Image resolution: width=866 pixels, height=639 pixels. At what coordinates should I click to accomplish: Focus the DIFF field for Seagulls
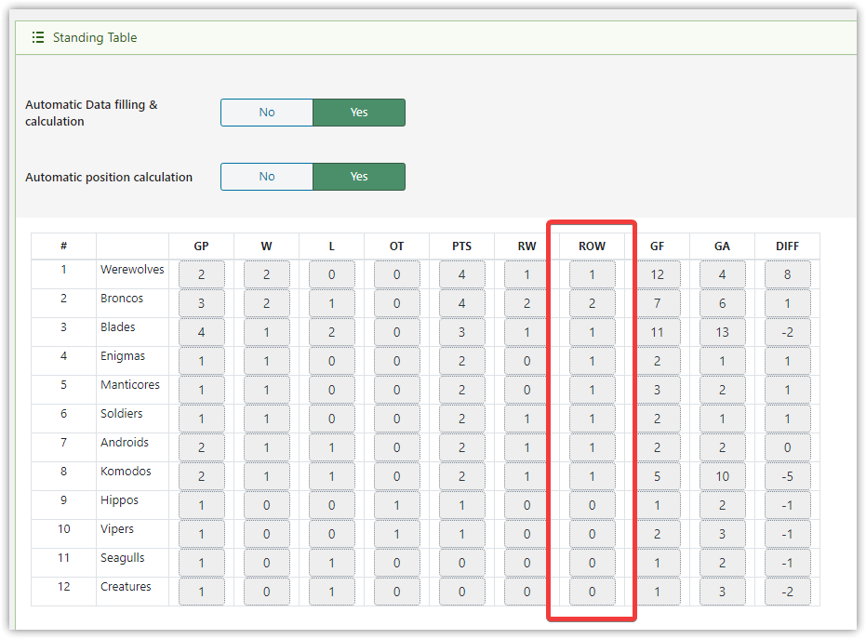[788, 563]
